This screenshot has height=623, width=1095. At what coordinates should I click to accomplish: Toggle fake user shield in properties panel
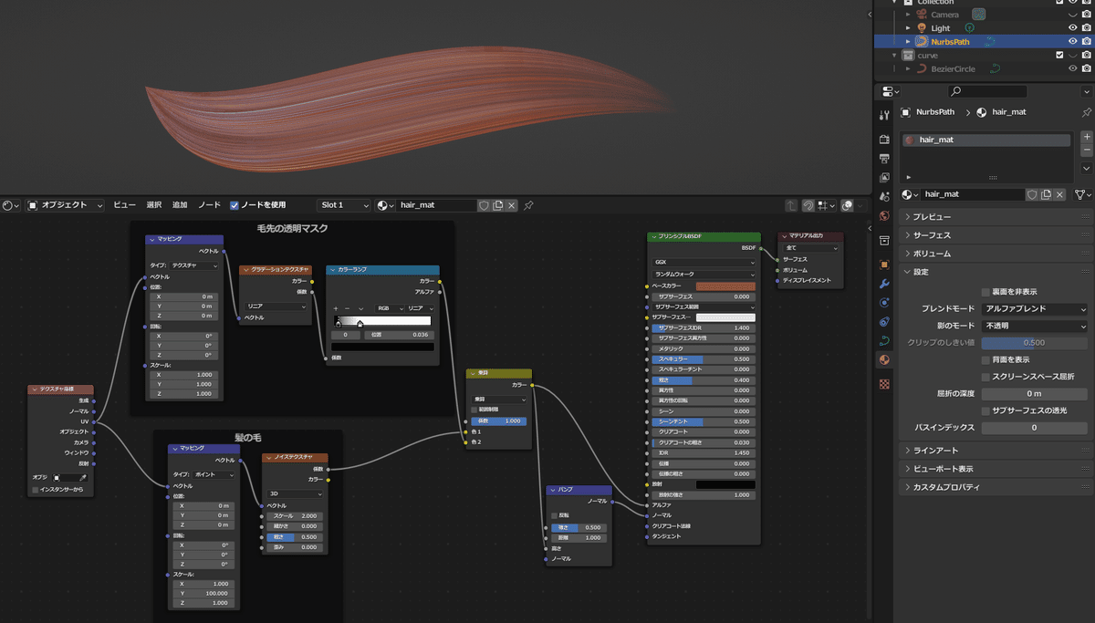click(1032, 194)
